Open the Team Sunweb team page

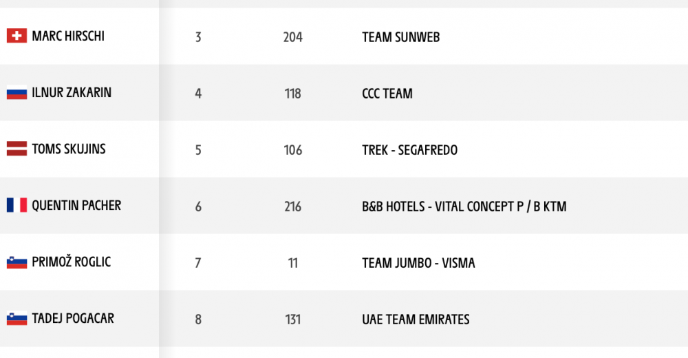(400, 37)
